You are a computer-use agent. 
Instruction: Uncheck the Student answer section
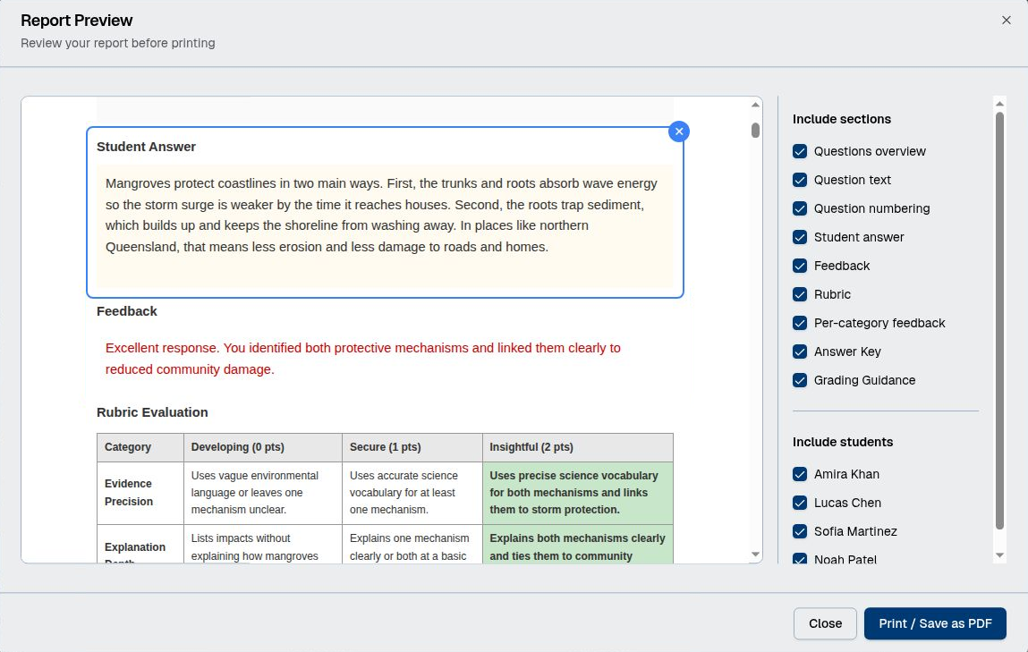(800, 237)
